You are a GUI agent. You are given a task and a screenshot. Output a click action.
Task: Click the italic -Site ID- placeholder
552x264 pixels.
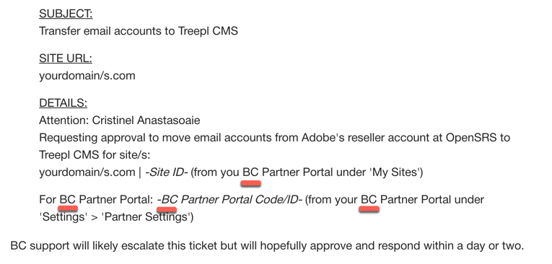click(167, 172)
